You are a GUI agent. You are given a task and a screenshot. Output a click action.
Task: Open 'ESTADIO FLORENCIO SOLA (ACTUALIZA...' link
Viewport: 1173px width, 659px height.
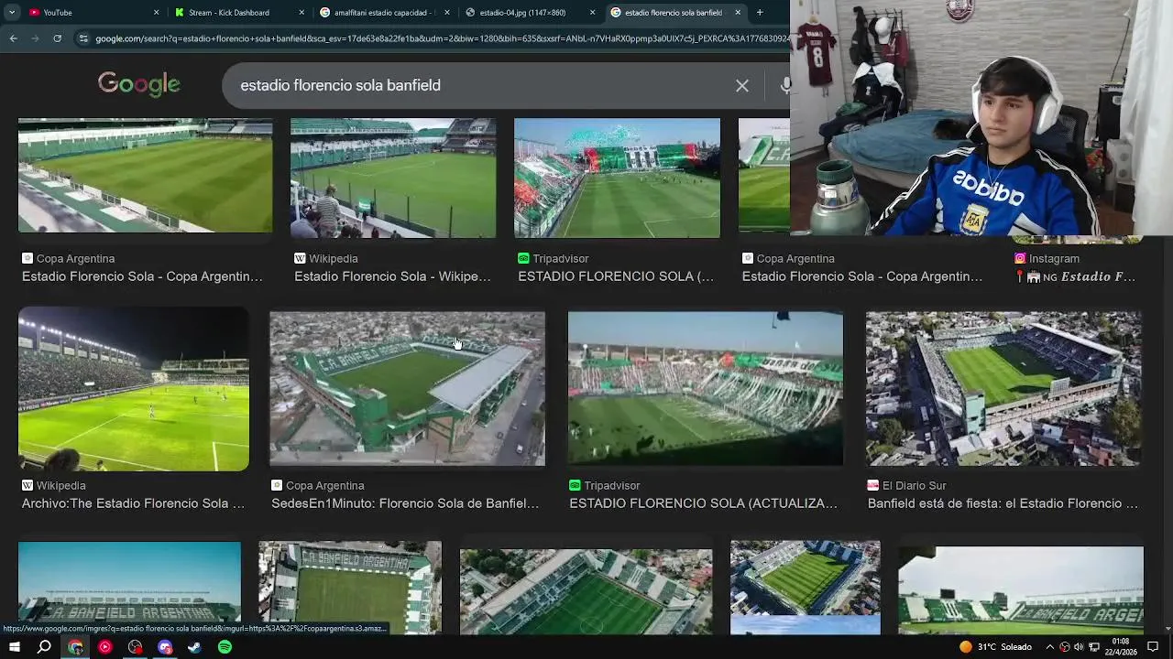click(703, 503)
